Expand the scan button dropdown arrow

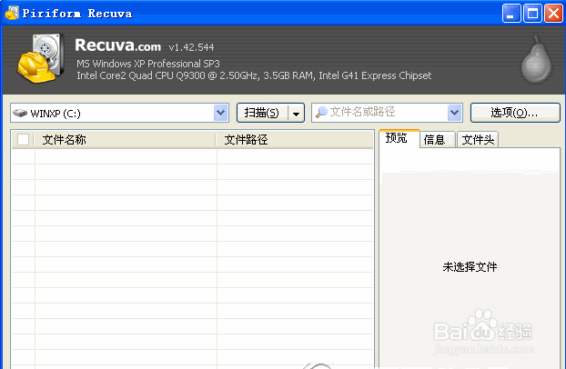(x=297, y=114)
